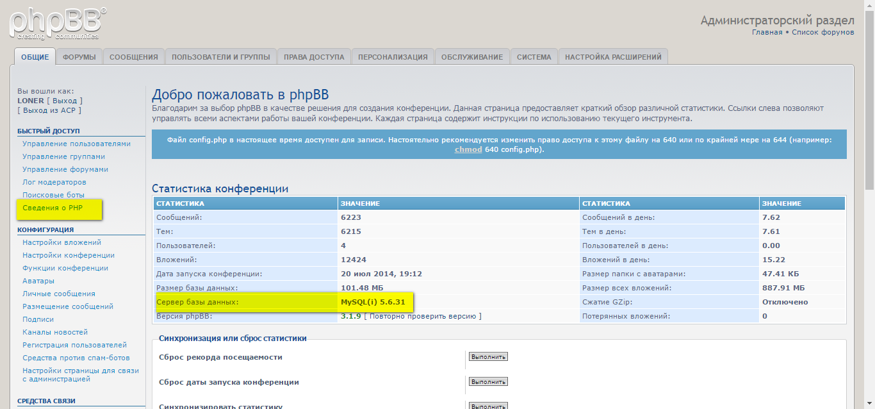
Task: Click the Добро пожаловать в phpBB heading
Action: [240, 95]
